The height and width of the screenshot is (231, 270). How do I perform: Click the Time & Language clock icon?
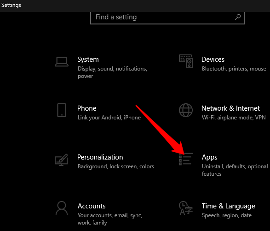[186, 208]
